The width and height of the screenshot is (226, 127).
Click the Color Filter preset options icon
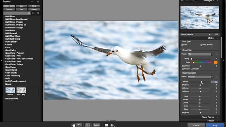point(216,54)
